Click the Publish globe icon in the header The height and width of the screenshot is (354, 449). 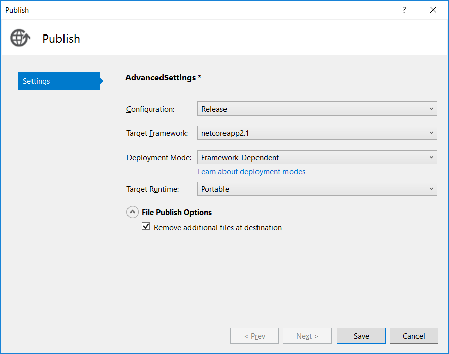pyautogui.click(x=19, y=38)
